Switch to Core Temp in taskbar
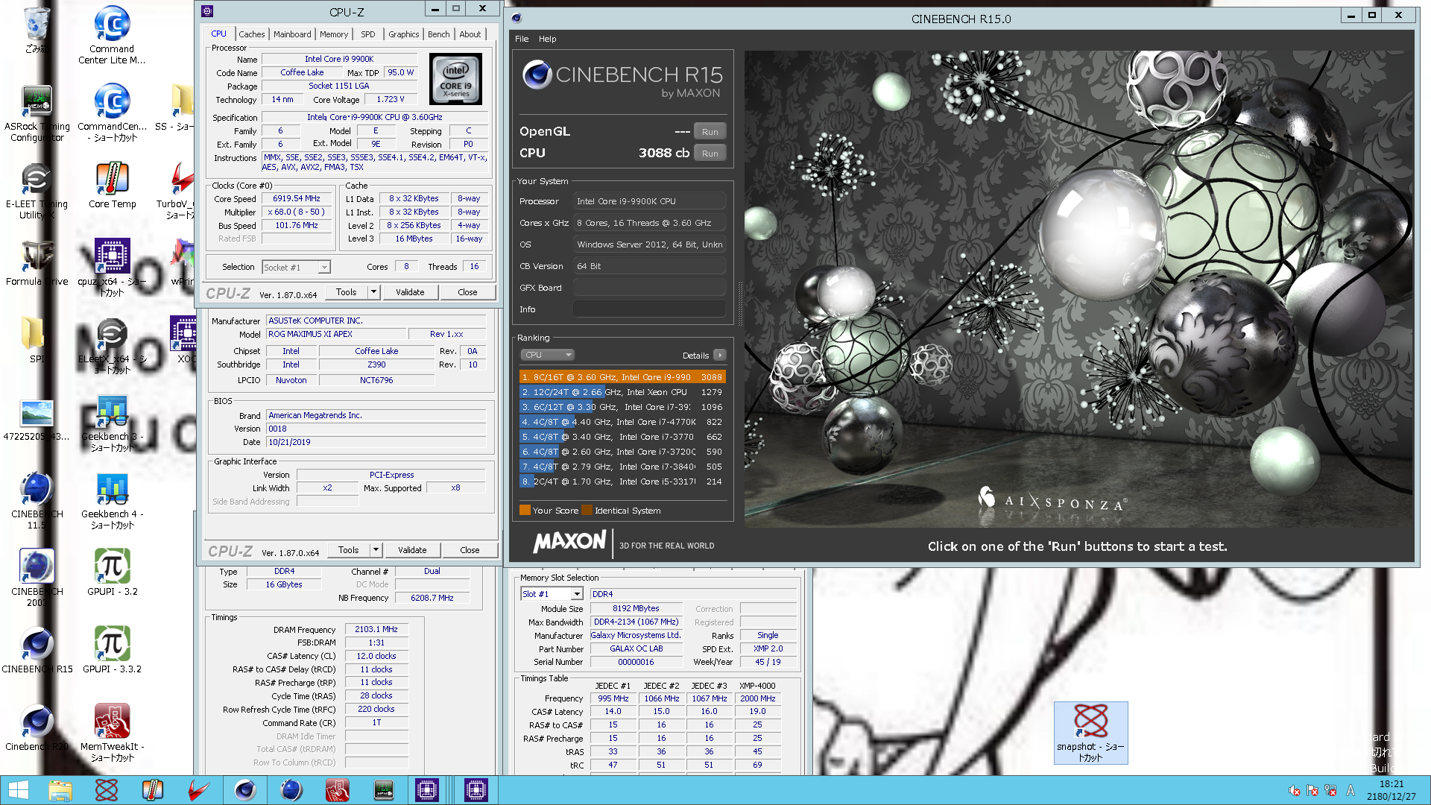This screenshot has width=1431, height=805. (x=152, y=790)
